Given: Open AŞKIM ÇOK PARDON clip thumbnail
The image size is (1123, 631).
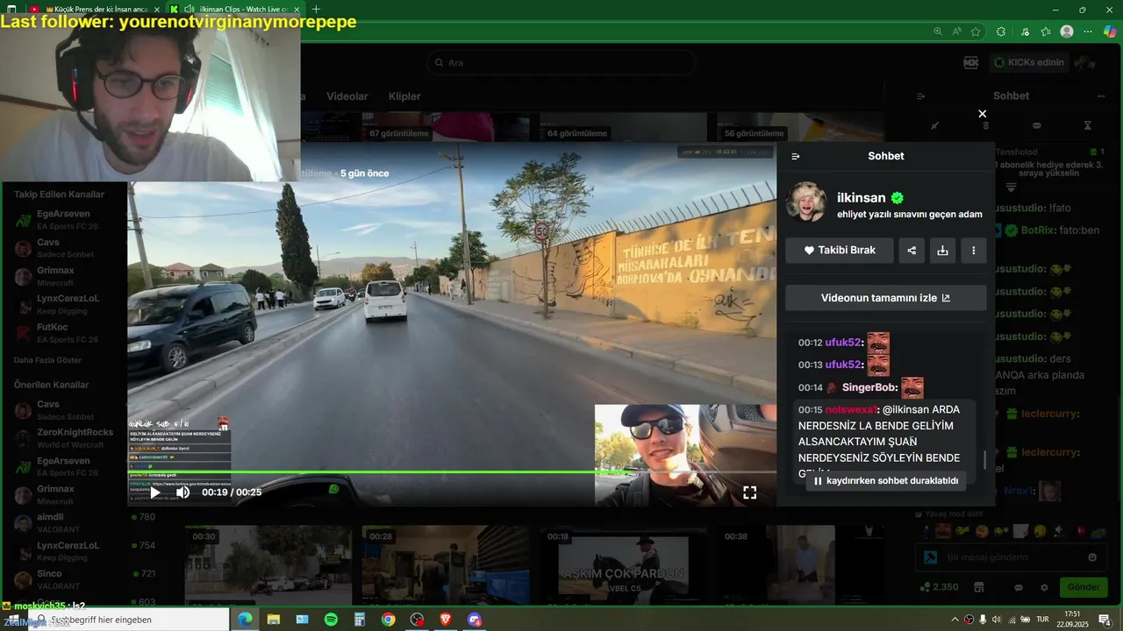Looking at the screenshot, I should (x=623, y=565).
